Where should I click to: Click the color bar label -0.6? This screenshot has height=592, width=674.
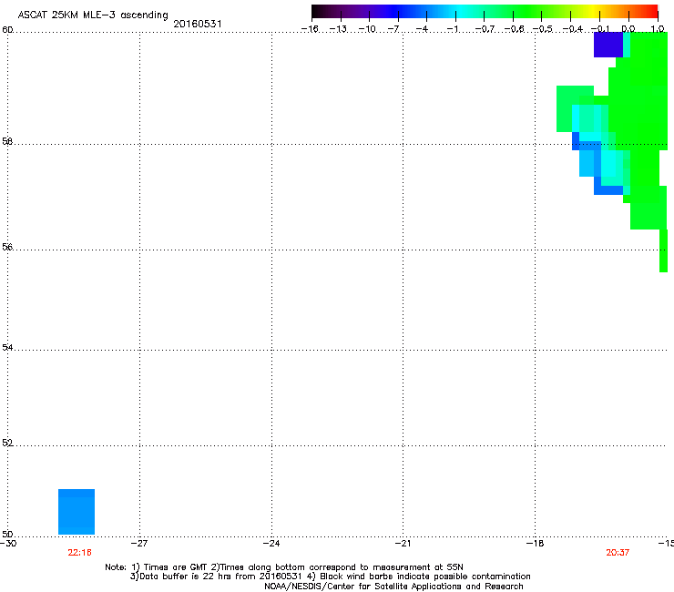pyautogui.click(x=514, y=29)
